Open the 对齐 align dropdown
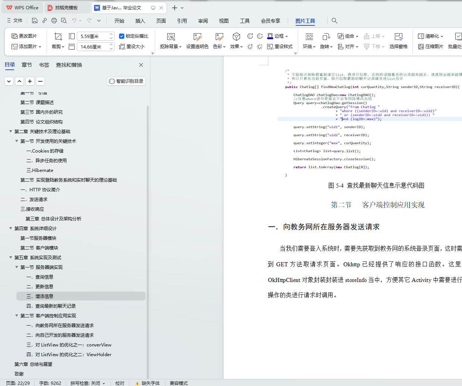The image size is (462, 386). 348,47
